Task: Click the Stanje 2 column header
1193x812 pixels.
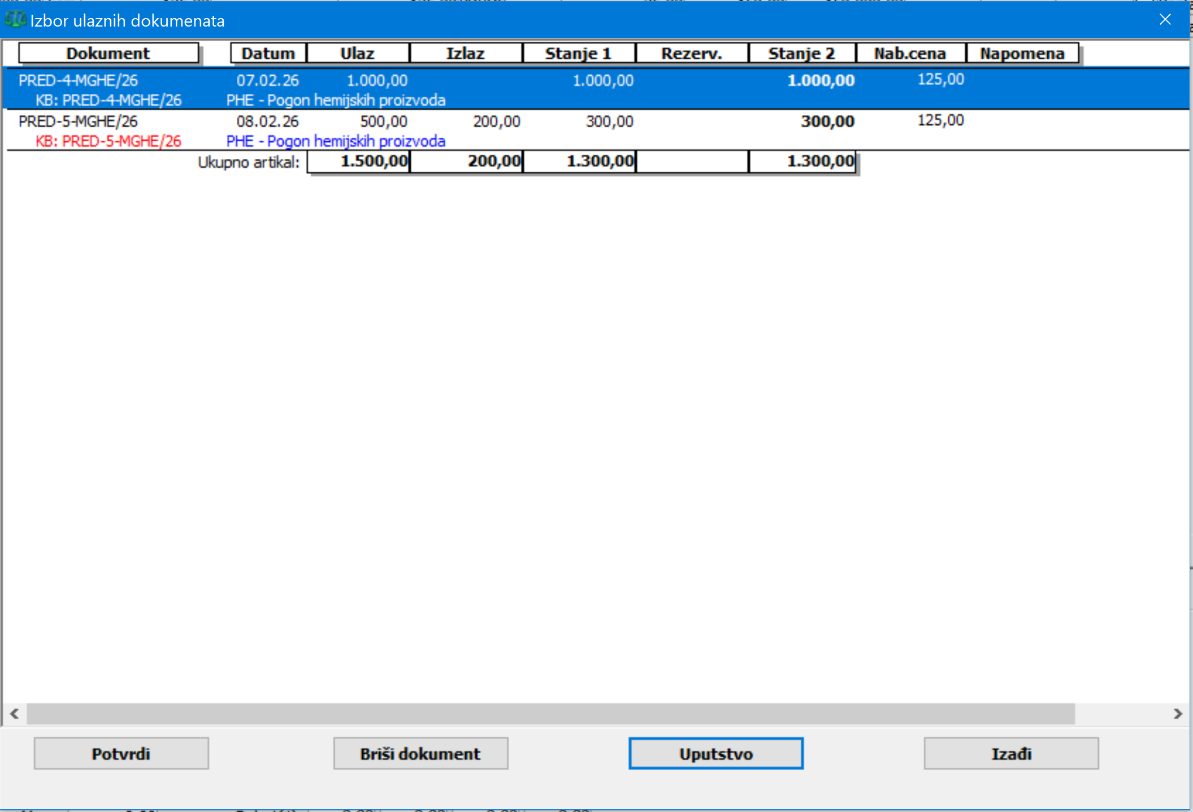Action: click(802, 53)
